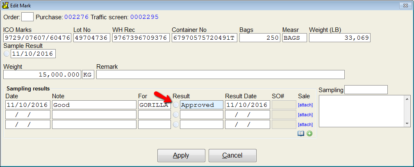Screen dimensions: 414x167
Task: Click second row Note field
Action: tap(94, 115)
